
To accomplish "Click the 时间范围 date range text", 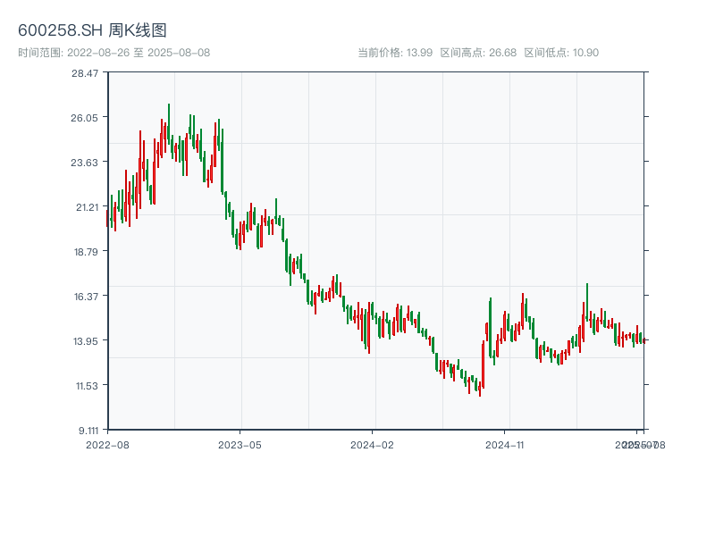I will pyautogui.click(x=114, y=53).
